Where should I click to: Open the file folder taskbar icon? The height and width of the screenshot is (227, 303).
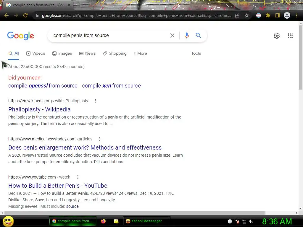(116, 221)
